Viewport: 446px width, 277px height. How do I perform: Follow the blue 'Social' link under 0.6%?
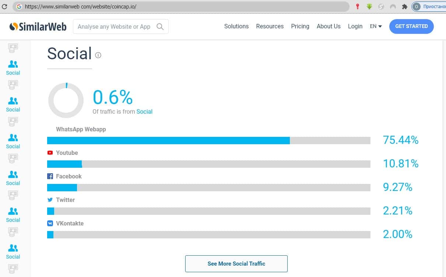pos(144,111)
